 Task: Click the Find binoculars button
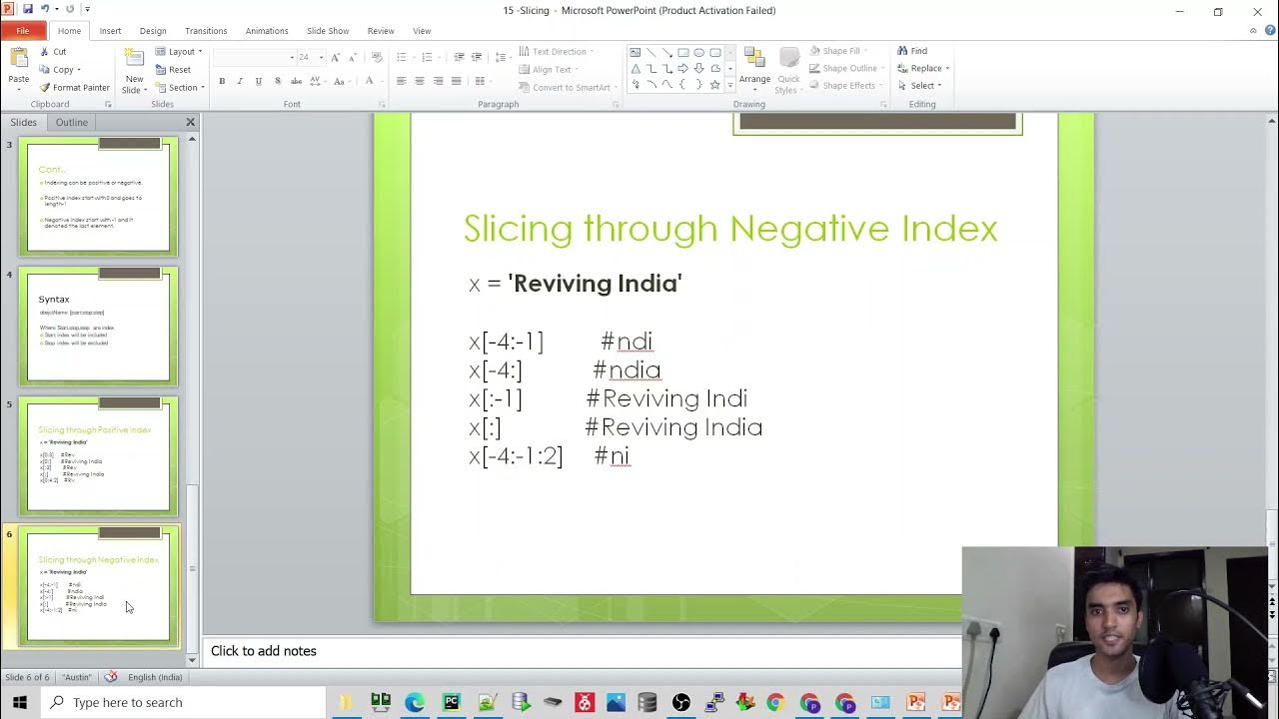912,51
